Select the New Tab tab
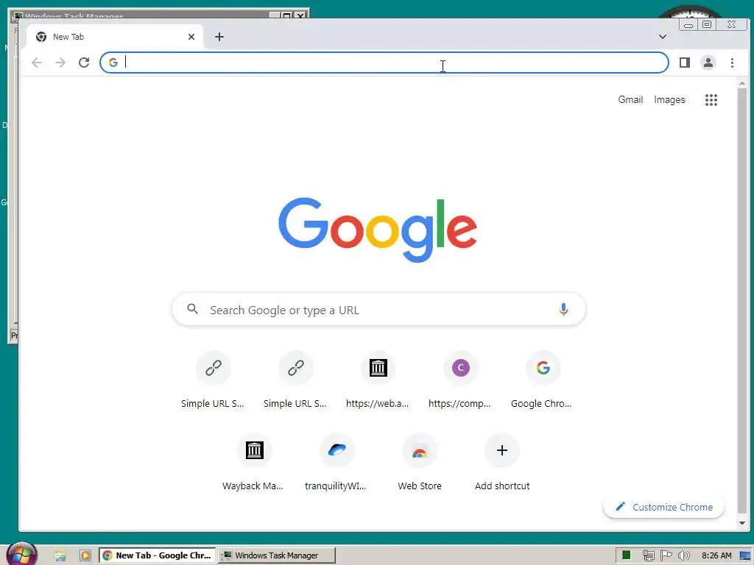Image resolution: width=754 pixels, height=565 pixels. tap(116, 37)
